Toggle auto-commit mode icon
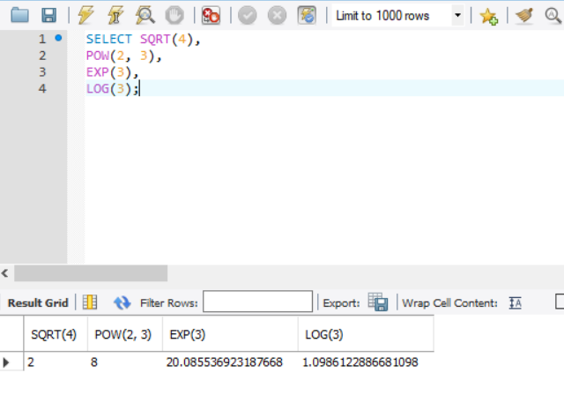Image resolution: width=564 pixels, height=410 pixels. tap(307, 16)
